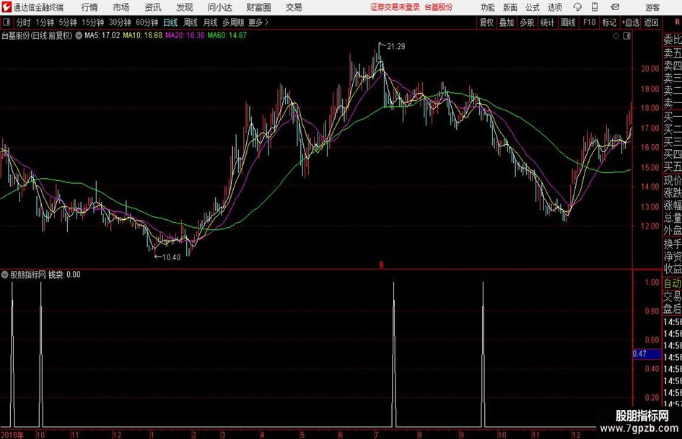Viewport: 682px width, 439px height.
Task: Switch to 月线 monthly tab
Action: 211,22
